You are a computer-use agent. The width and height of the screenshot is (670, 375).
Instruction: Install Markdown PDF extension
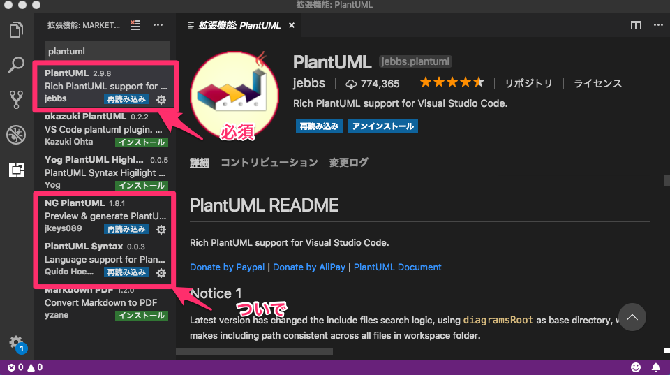coord(142,316)
